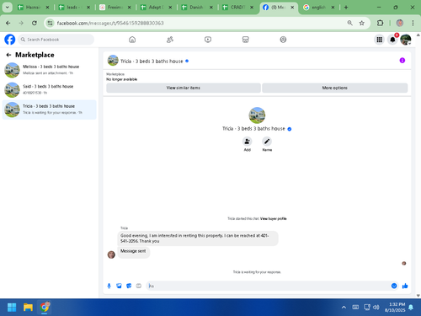Open the volume control in system tray
The height and width of the screenshot is (316, 421).
(376, 308)
